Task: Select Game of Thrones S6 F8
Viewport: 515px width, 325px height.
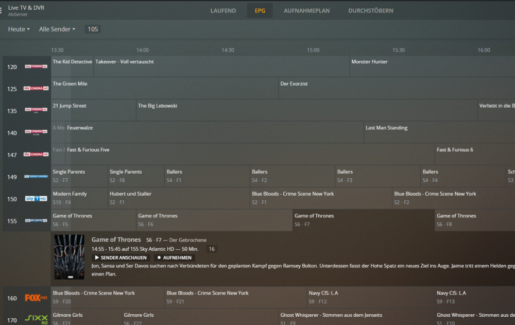Action: click(475, 220)
